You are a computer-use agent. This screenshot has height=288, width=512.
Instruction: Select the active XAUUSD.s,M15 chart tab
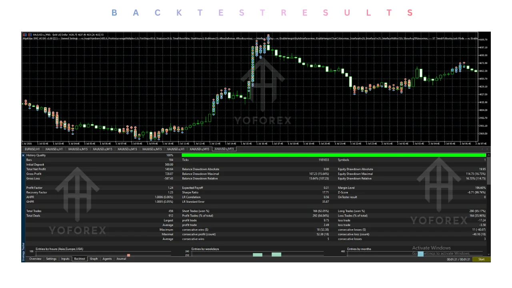click(224, 149)
